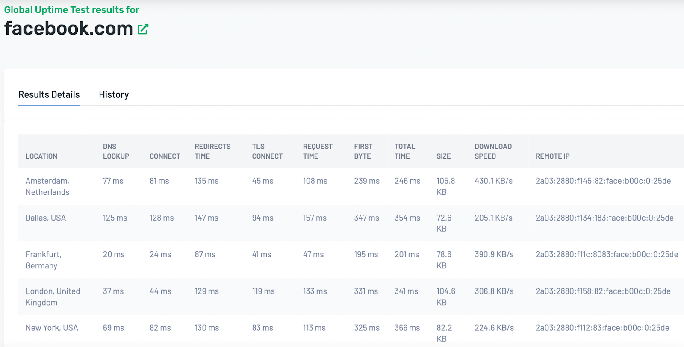The height and width of the screenshot is (347, 684).
Task: Select Amsterdam connect value 81 ms
Action: (159, 181)
